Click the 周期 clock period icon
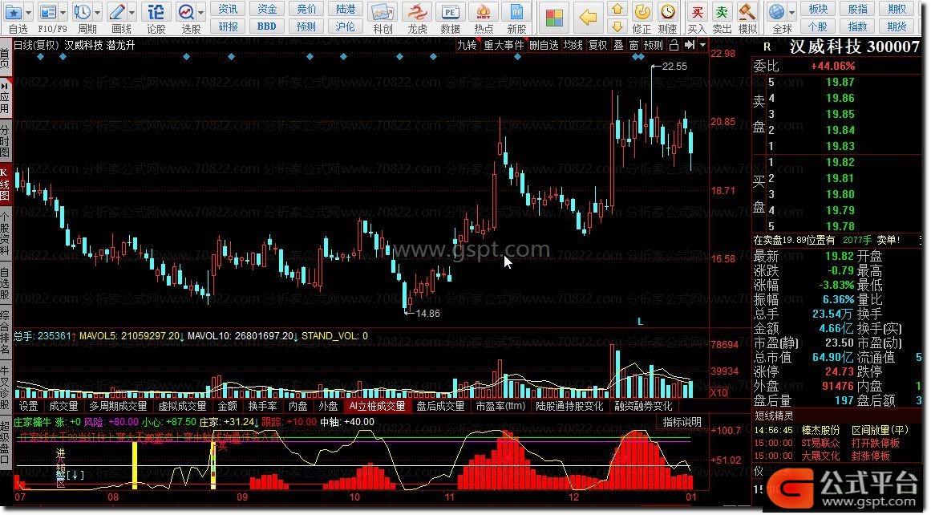The image size is (931, 515). [82, 12]
